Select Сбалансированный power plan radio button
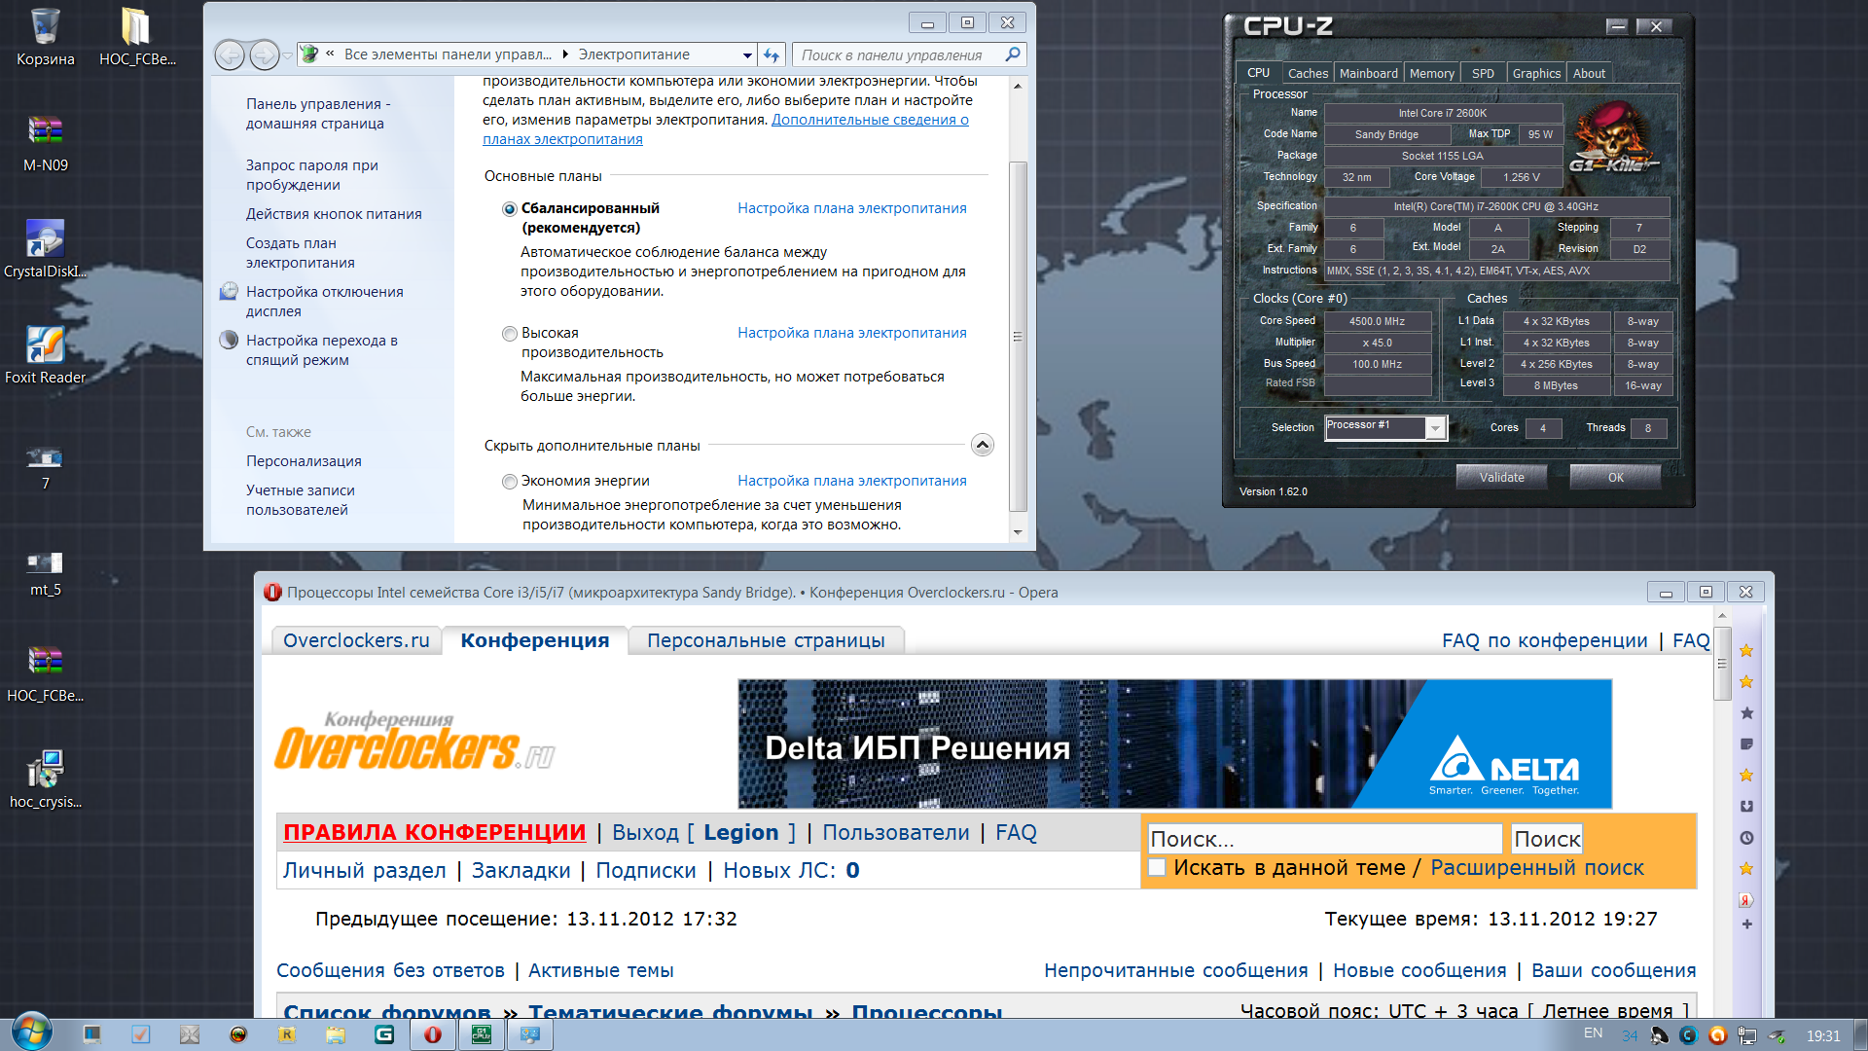1868x1051 pixels. [509, 209]
